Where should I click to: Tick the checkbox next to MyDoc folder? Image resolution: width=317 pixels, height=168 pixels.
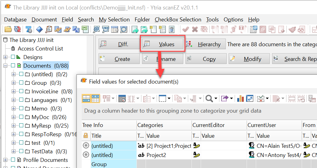[x=21, y=117]
